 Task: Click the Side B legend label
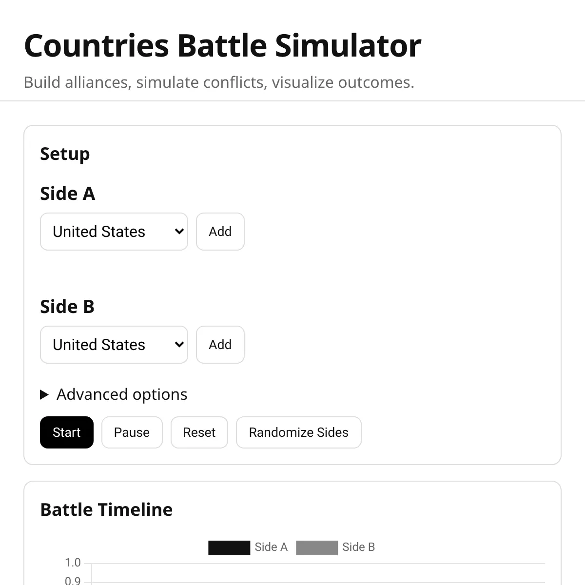[358, 547]
